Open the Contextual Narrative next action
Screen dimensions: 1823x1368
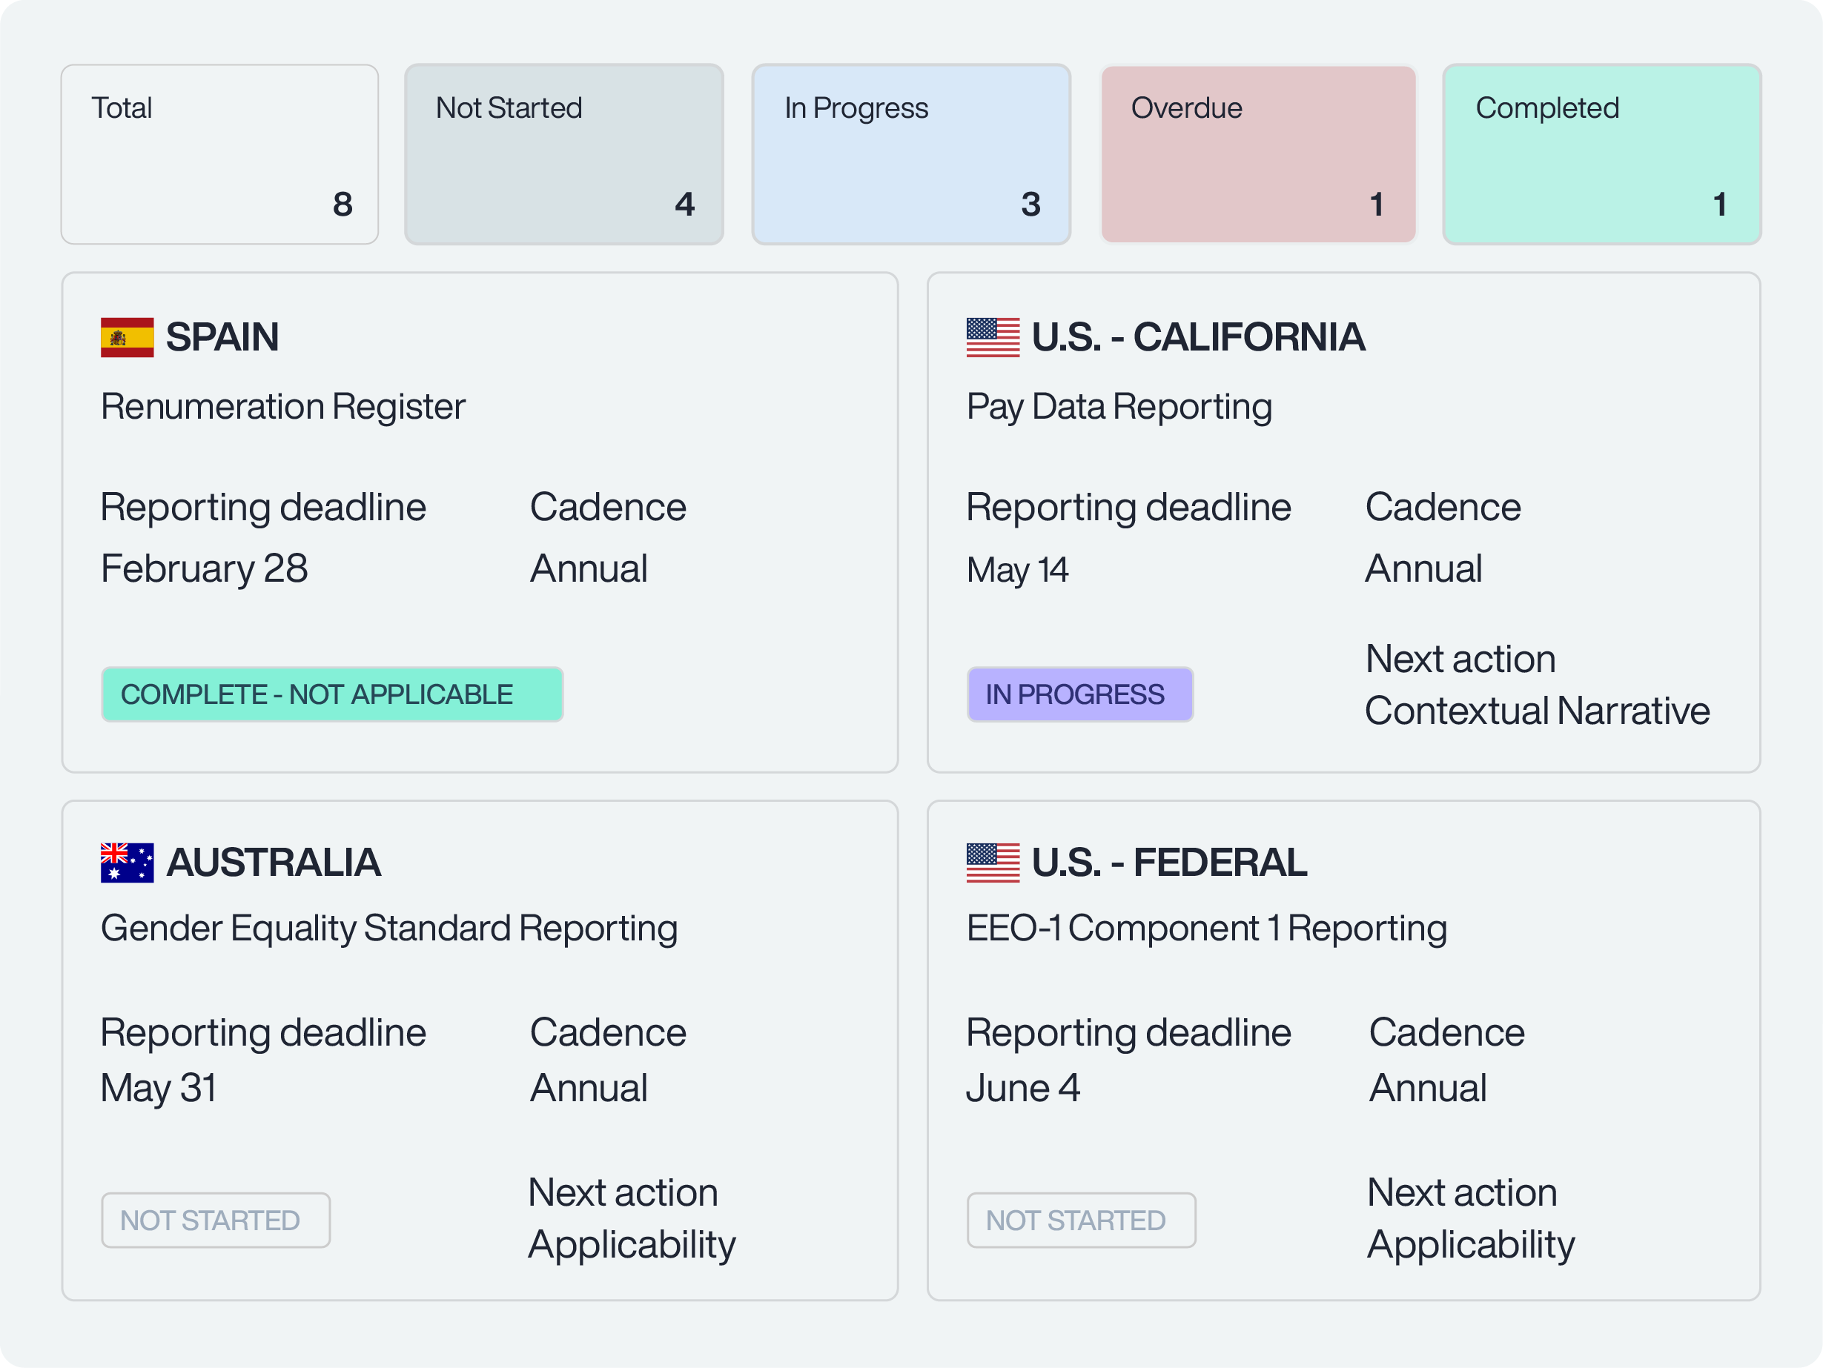(x=1537, y=711)
